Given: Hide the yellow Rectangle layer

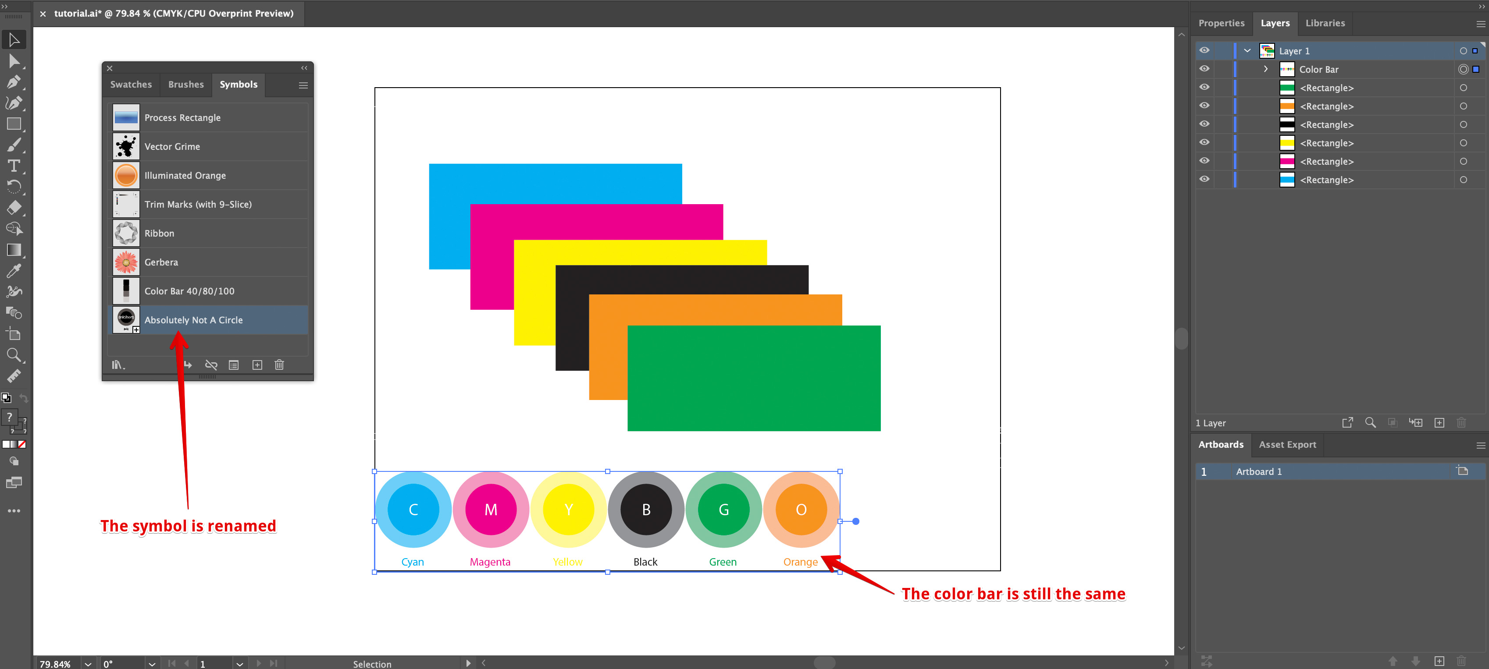Looking at the screenshot, I should (1204, 142).
